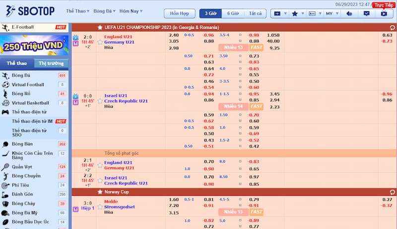Switch to the Thị trường tab
Image resolution: width=397 pixels, height=229 pixels.
(52, 63)
